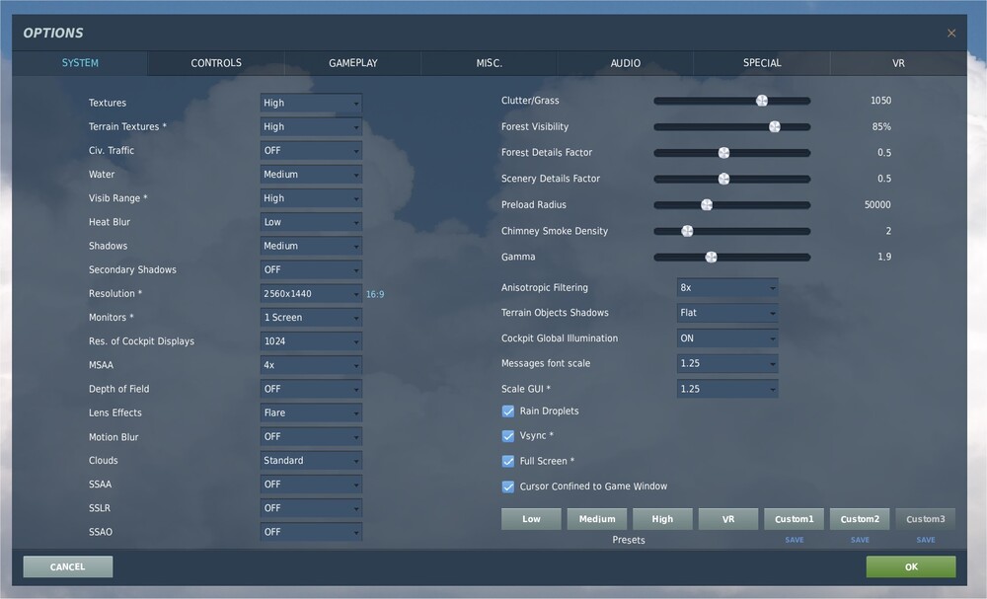Image resolution: width=987 pixels, height=599 pixels.
Task: Open the Special tab
Action: [762, 63]
